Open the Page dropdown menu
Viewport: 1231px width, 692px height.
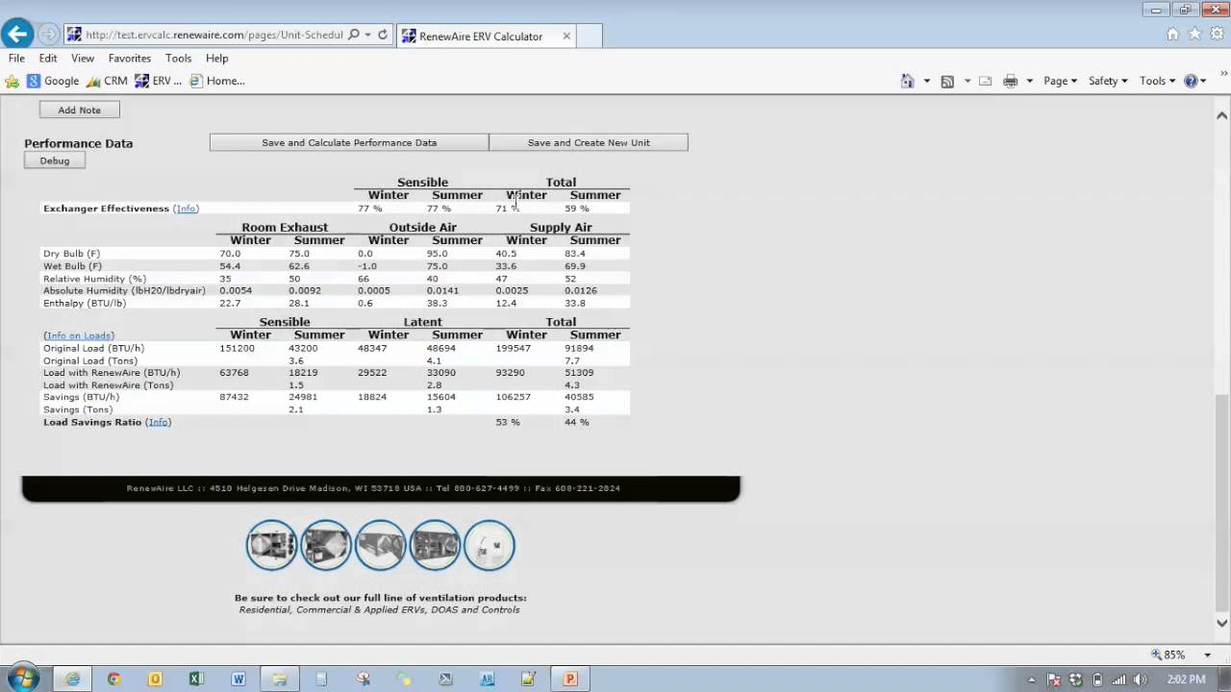(1060, 81)
